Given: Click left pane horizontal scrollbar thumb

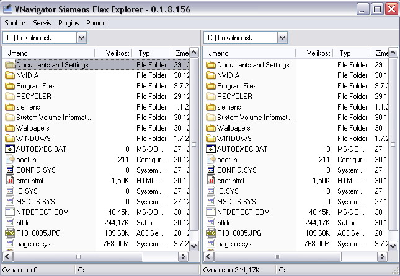Looking at the screenshot, I should pos(78,257).
